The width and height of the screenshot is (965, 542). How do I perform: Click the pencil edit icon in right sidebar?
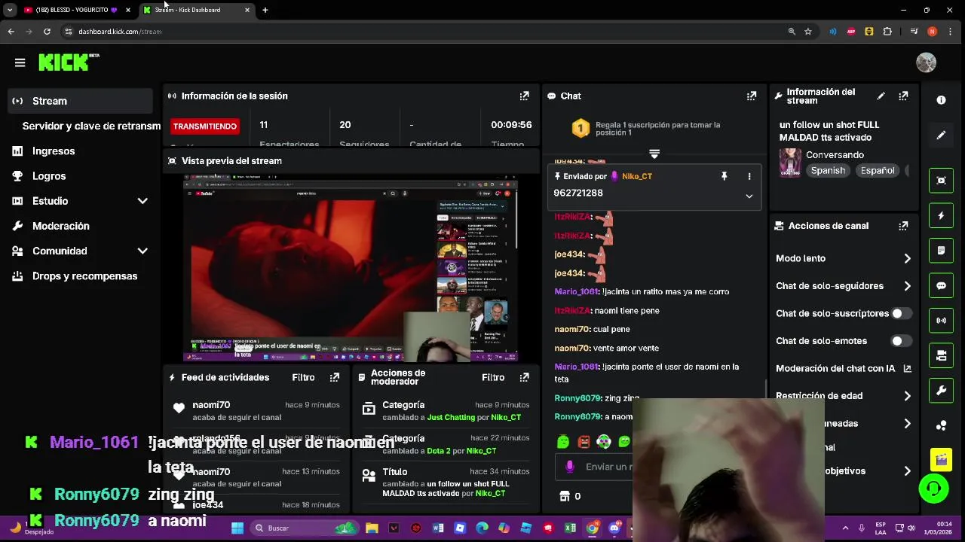click(941, 135)
